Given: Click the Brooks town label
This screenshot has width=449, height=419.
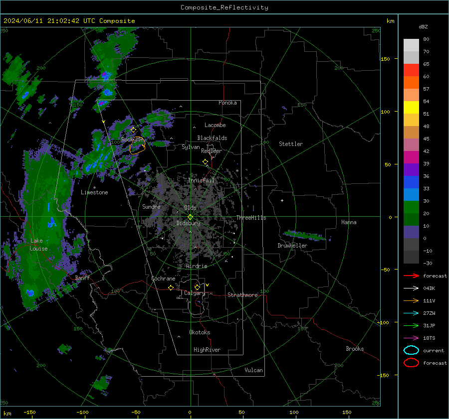Looking at the screenshot, I should tap(355, 349).
